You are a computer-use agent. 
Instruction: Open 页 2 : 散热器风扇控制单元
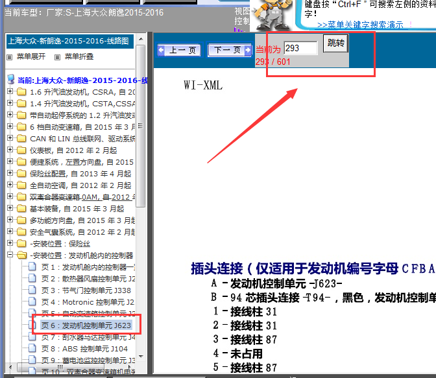(88, 279)
